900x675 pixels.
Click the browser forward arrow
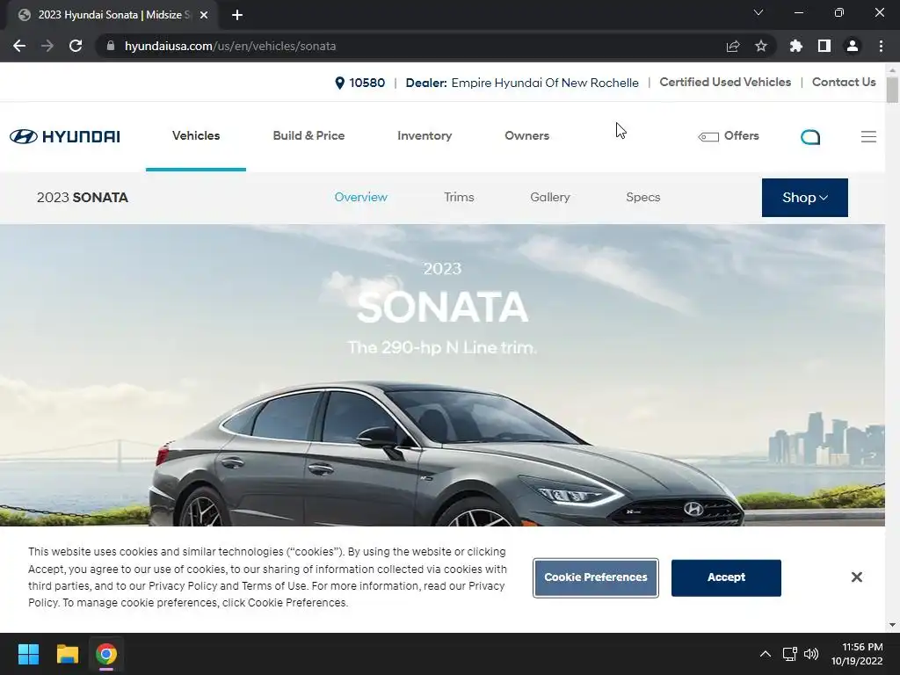[47, 46]
